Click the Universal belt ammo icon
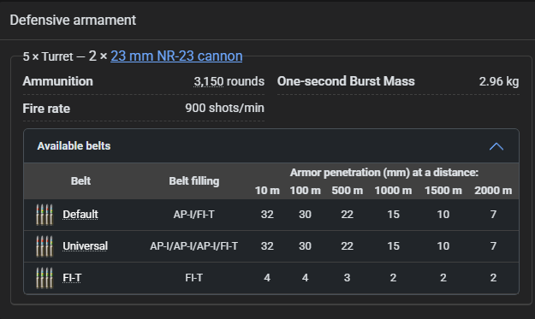The height and width of the screenshot is (319, 535). tap(45, 246)
